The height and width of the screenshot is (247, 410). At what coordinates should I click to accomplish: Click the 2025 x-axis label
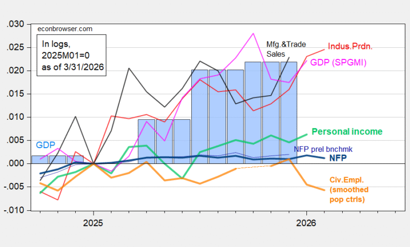(x=93, y=222)
